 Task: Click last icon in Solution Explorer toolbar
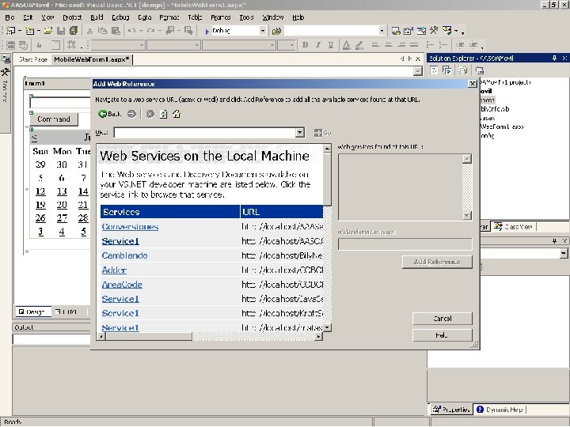(480, 70)
